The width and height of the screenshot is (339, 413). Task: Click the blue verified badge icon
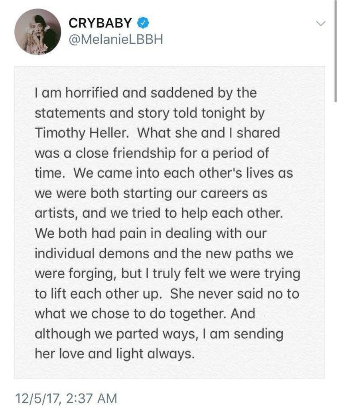[143, 23]
